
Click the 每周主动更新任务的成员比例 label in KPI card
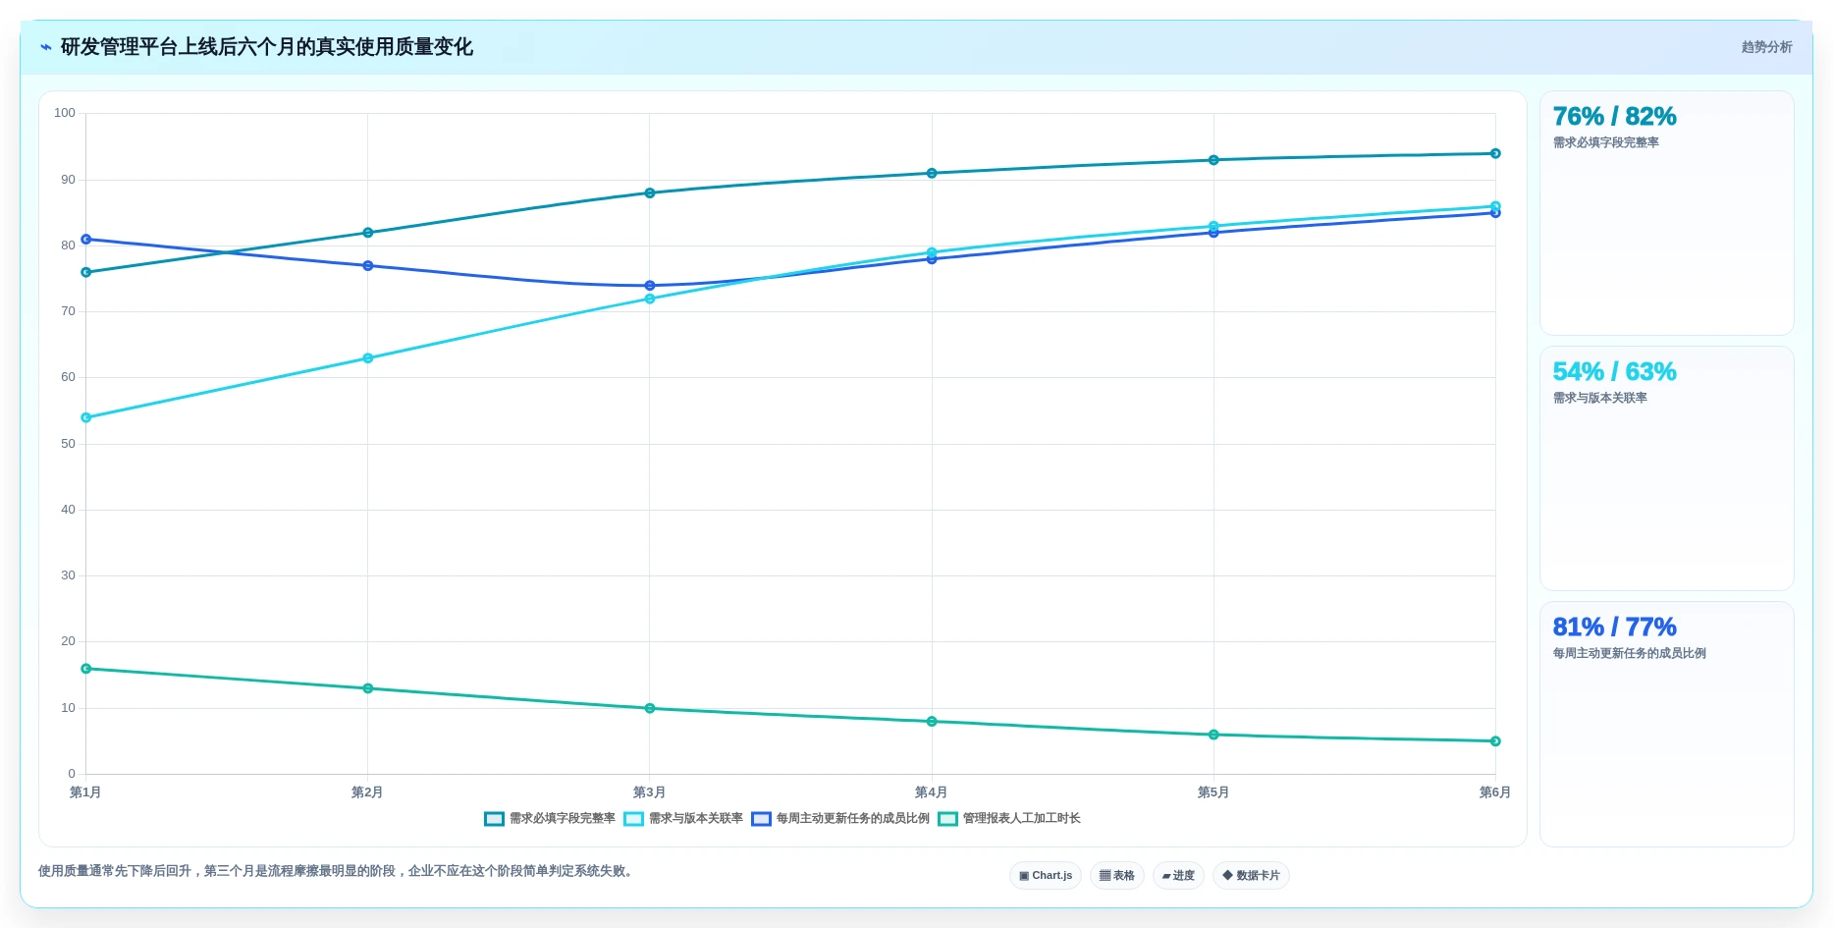point(1629,653)
